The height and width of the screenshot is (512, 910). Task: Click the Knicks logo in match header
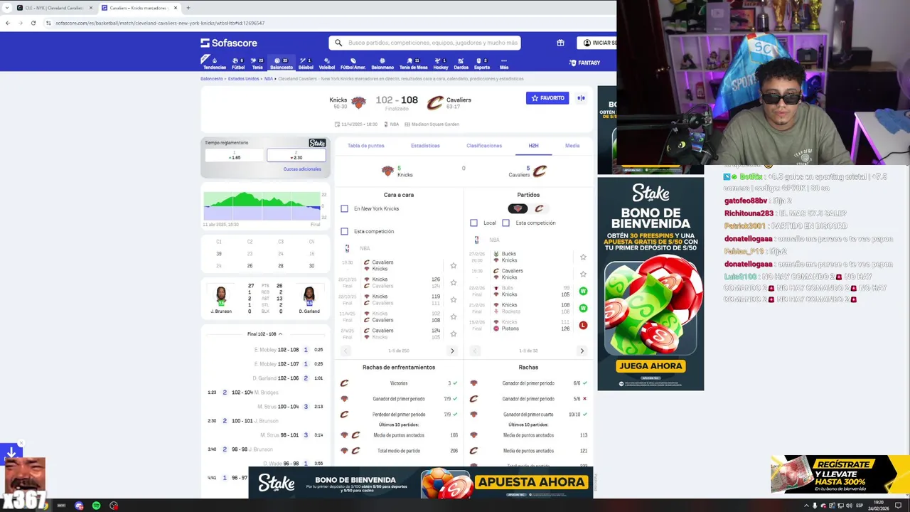pyautogui.click(x=358, y=103)
